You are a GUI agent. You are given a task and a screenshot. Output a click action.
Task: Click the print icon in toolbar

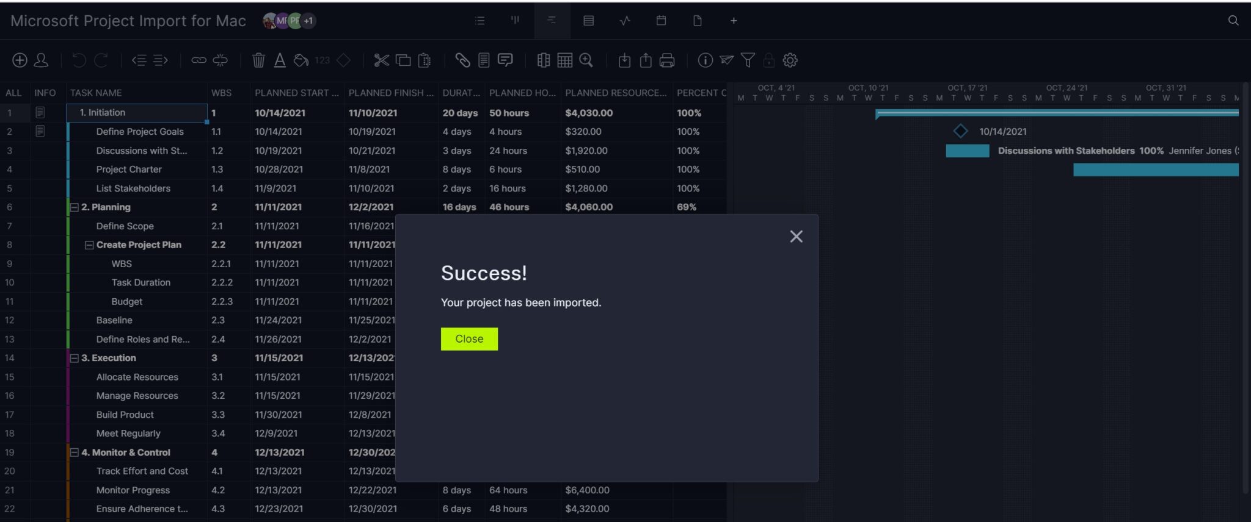667,60
